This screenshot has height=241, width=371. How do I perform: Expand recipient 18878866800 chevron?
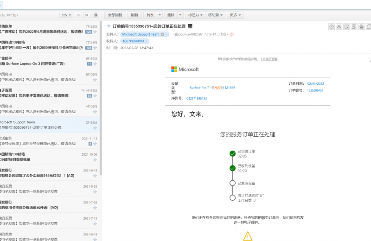pyautogui.click(x=146, y=41)
